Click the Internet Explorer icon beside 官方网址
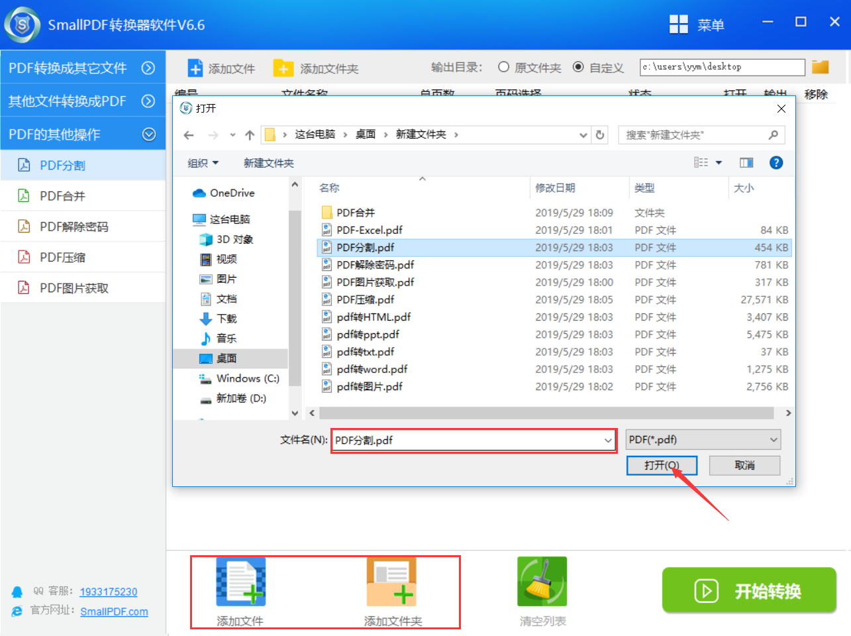The image size is (851, 636). pos(17,611)
